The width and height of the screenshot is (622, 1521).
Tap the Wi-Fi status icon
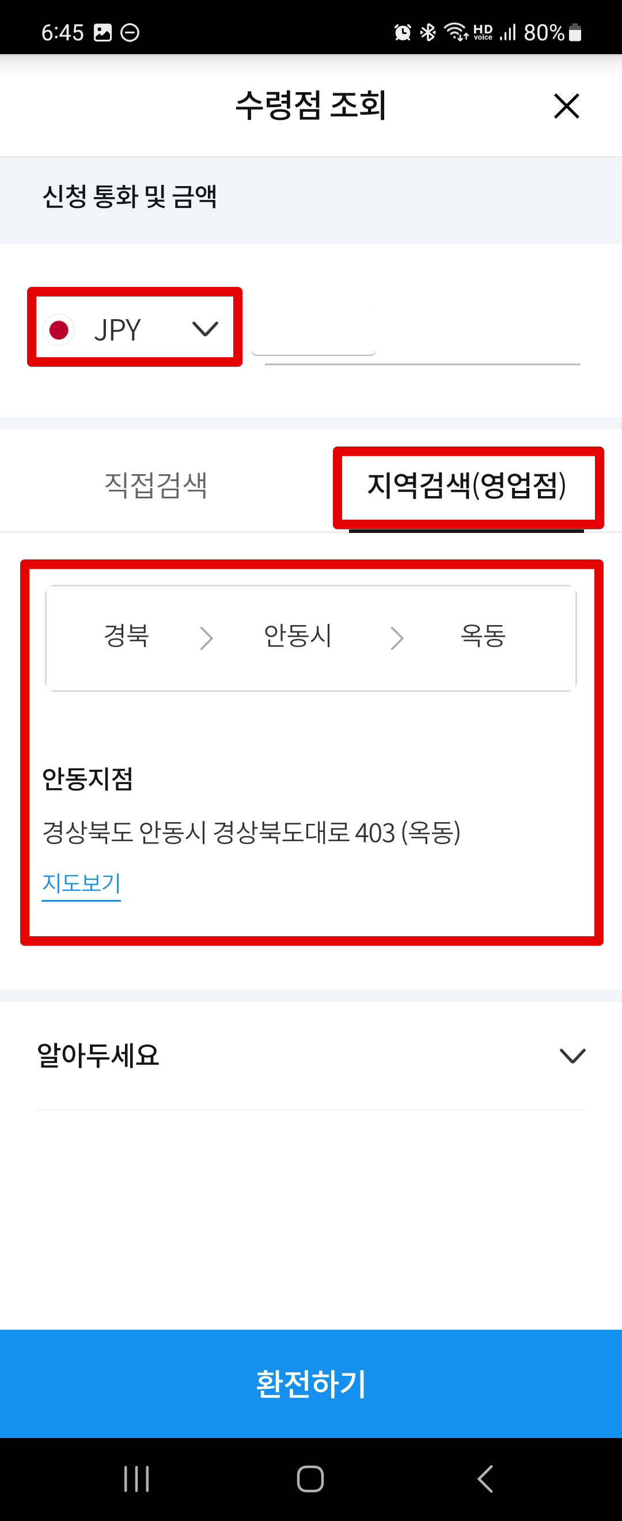click(456, 32)
